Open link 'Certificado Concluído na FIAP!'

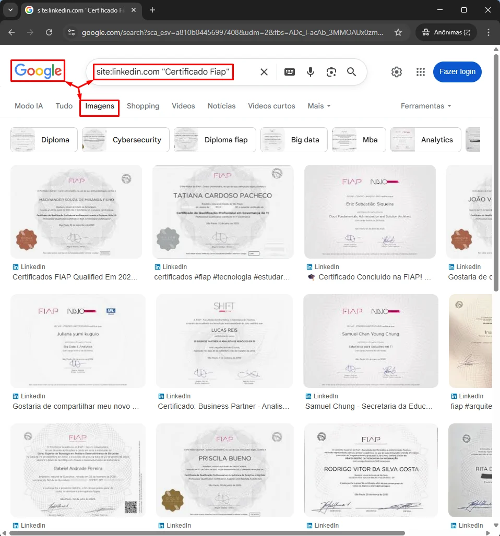[370, 277]
